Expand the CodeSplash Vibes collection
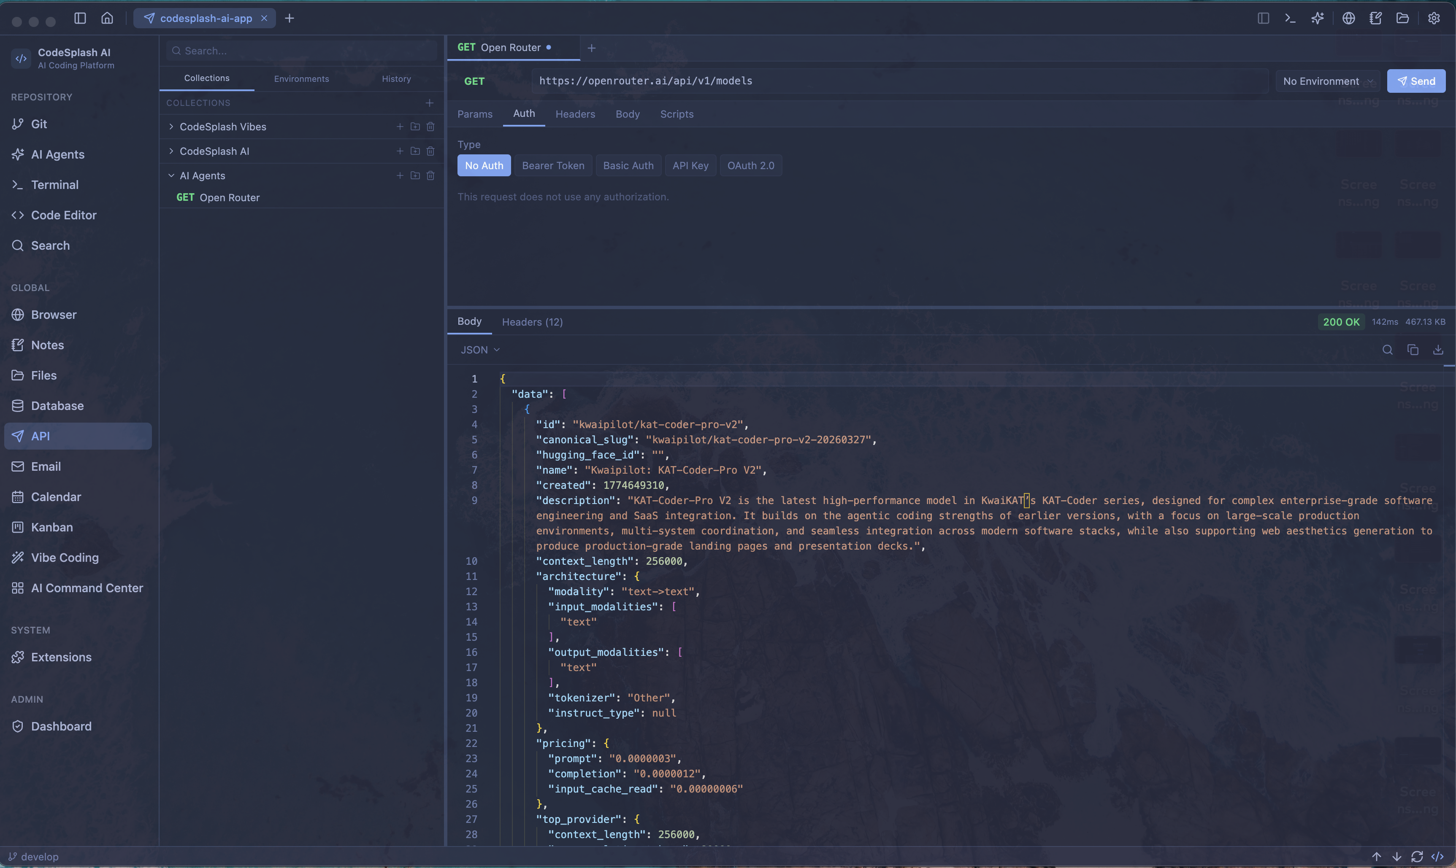The image size is (1456, 868). coord(171,127)
